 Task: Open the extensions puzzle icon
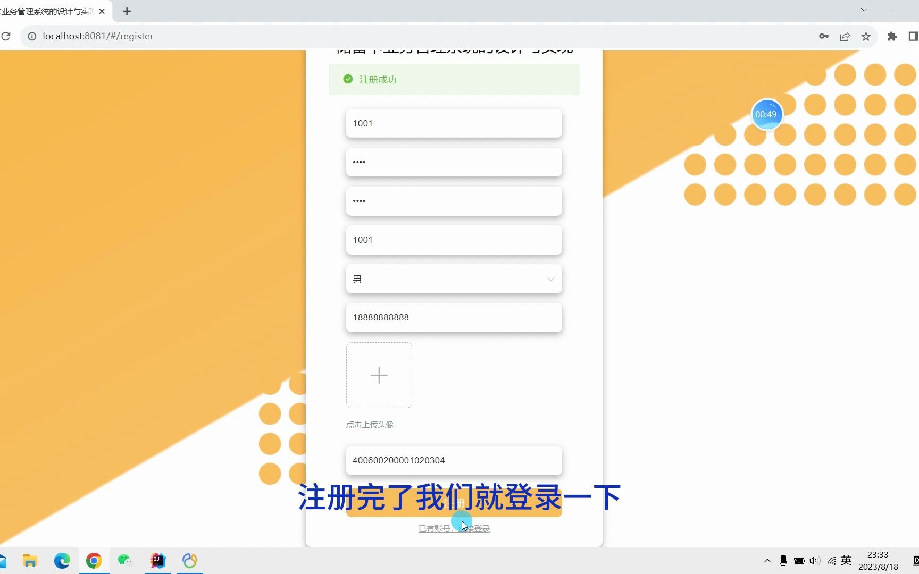[x=892, y=36]
